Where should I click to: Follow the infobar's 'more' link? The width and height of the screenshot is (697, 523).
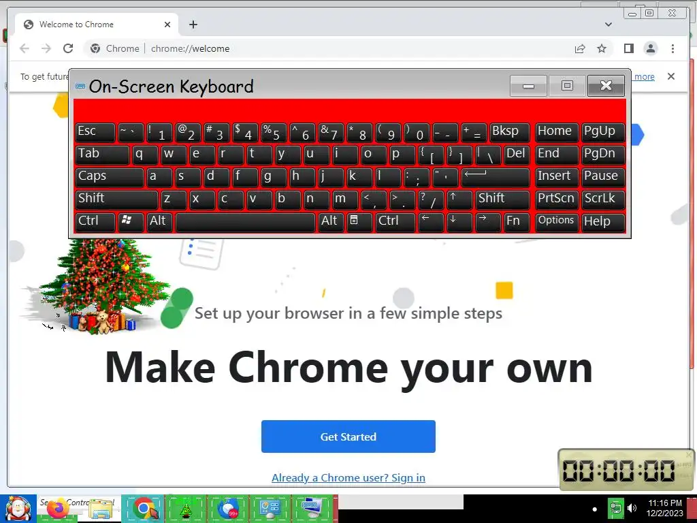644,76
